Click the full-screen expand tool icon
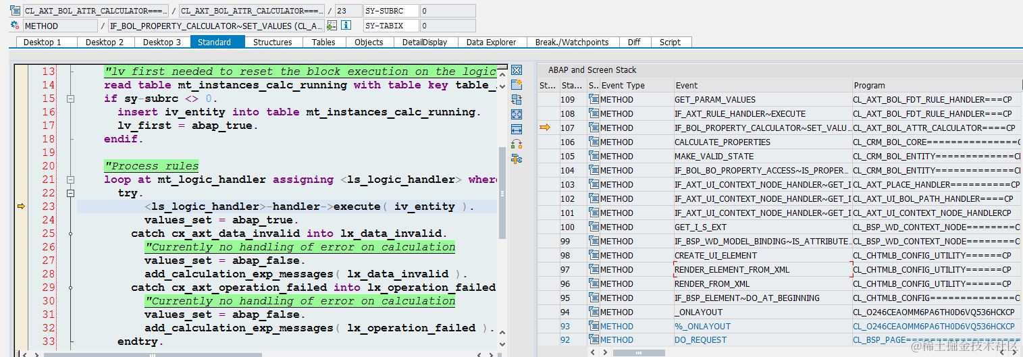The image size is (1023, 357). pos(517,115)
